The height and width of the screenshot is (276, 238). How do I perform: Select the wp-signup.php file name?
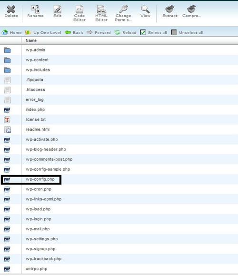click(x=40, y=249)
